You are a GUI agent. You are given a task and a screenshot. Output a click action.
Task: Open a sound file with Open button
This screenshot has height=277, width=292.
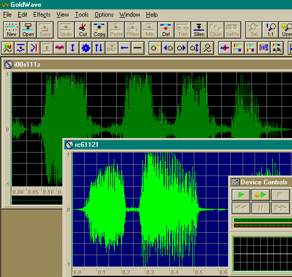[x=28, y=30]
